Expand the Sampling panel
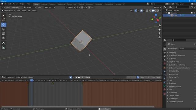The width and height of the screenshot is (196, 110). pyautogui.click(x=172, y=53)
